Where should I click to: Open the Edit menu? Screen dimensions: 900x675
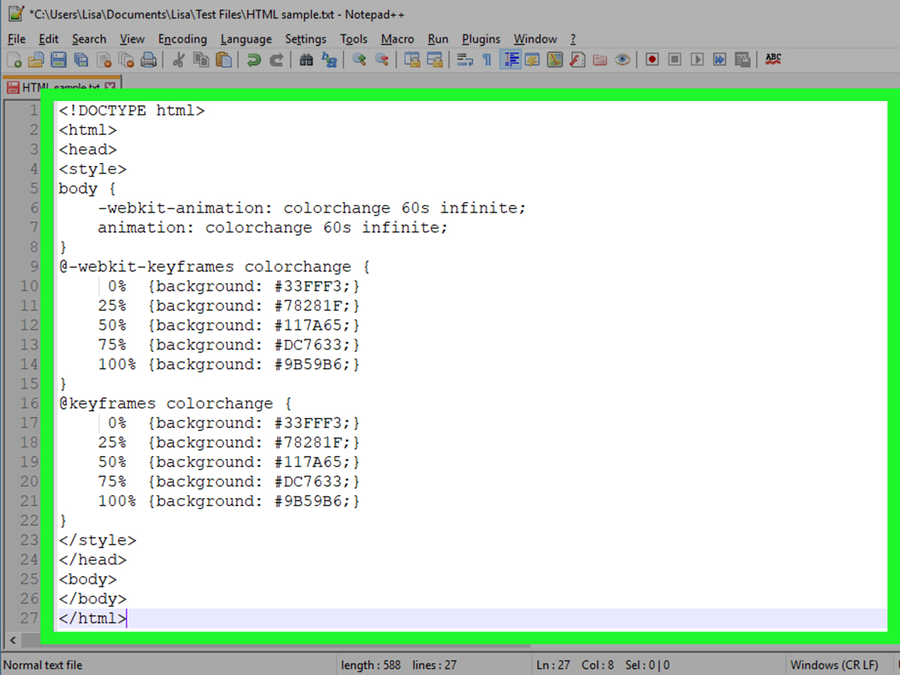49,39
